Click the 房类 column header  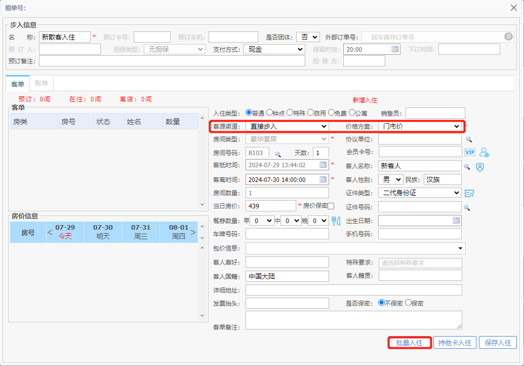(34, 122)
